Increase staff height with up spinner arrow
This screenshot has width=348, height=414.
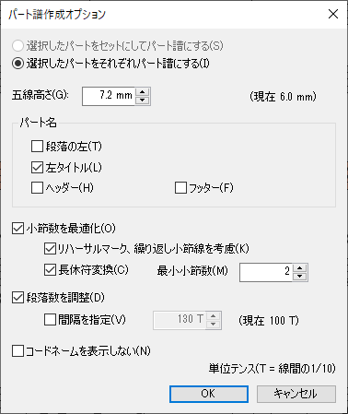pos(142,92)
